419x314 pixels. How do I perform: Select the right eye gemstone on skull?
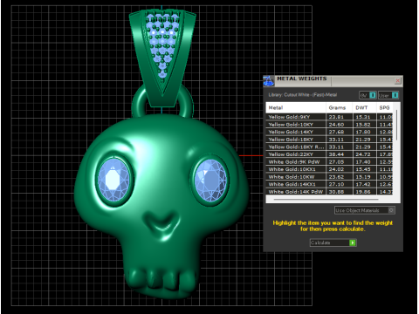tap(210, 180)
